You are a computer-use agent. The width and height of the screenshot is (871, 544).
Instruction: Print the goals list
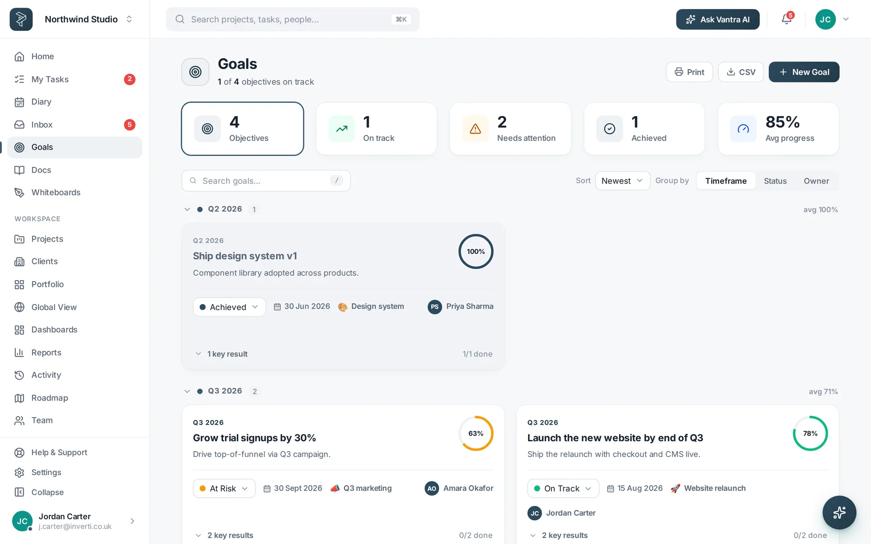coord(689,72)
